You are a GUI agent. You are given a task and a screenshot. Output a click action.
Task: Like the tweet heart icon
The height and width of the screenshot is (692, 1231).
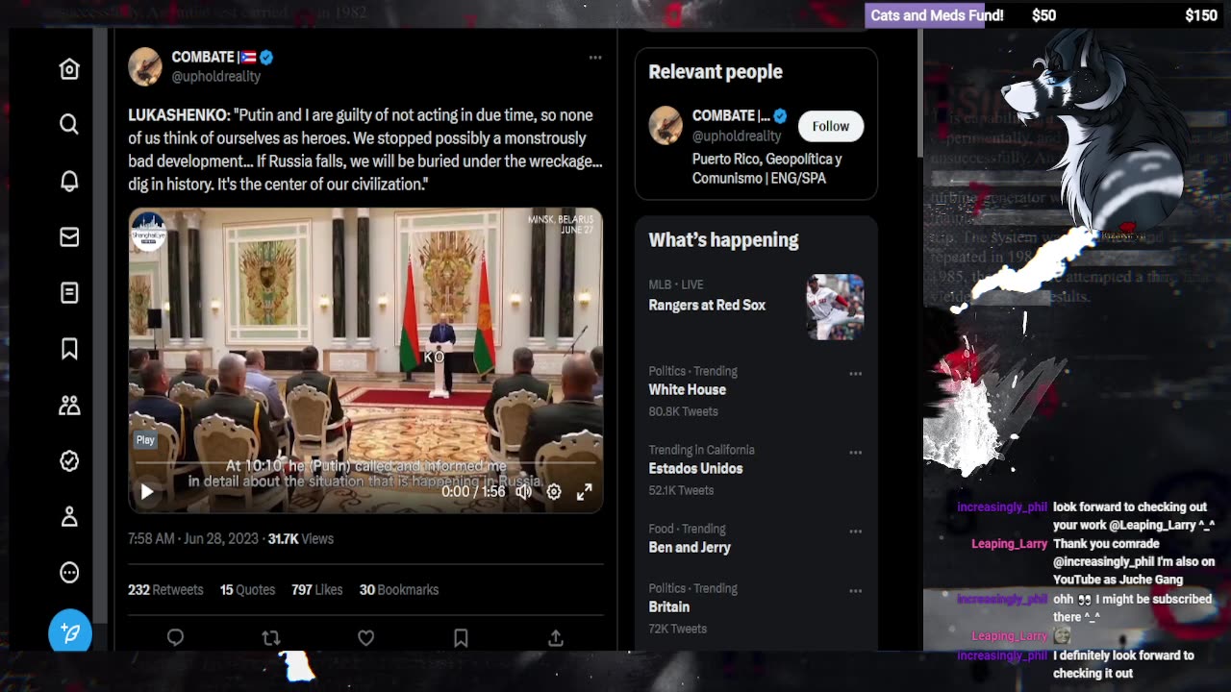click(x=365, y=638)
